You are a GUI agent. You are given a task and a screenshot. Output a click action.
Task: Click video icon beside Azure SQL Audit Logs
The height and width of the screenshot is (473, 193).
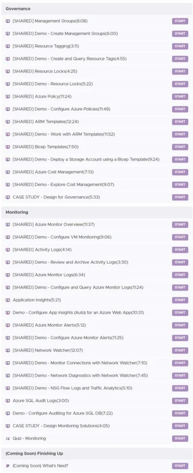[x=8, y=401]
